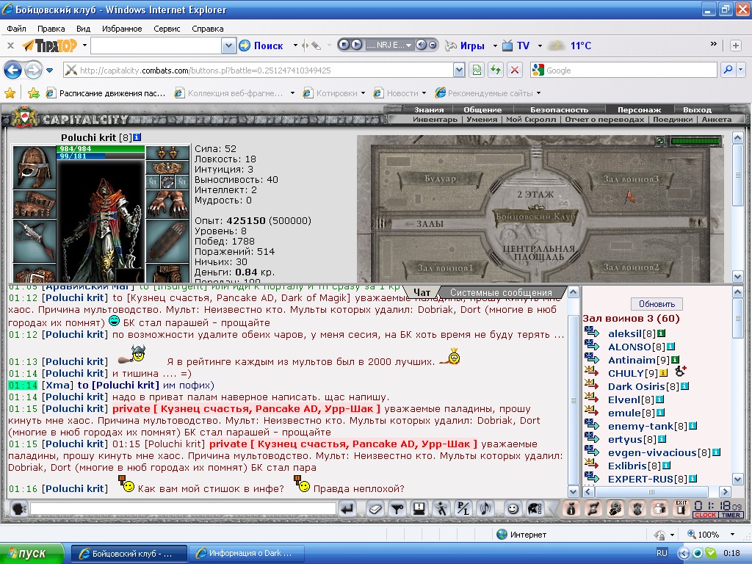The height and width of the screenshot is (564, 752).
Task: Select the Чат tab
Action: (422, 292)
